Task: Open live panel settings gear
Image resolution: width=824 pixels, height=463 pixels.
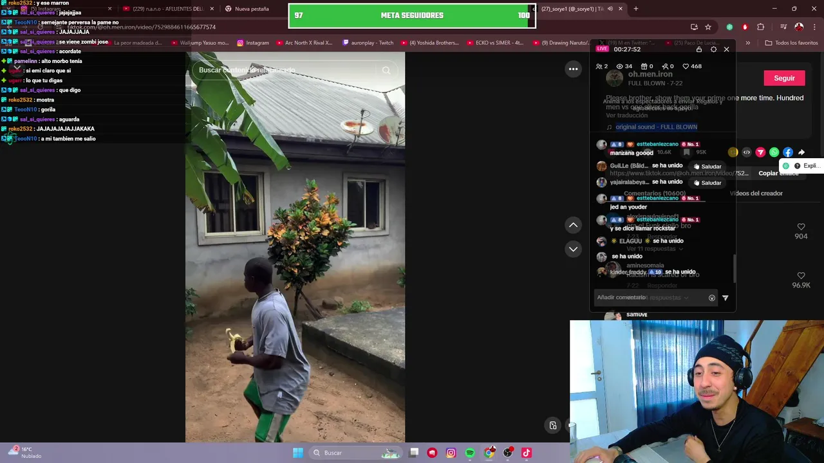Action: 713,50
